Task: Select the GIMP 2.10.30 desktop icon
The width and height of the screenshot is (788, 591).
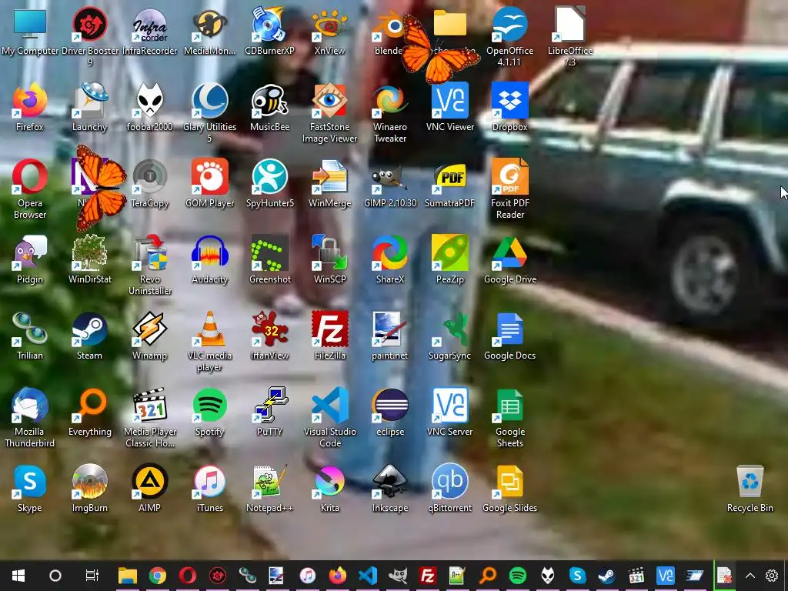Action: [x=390, y=183]
